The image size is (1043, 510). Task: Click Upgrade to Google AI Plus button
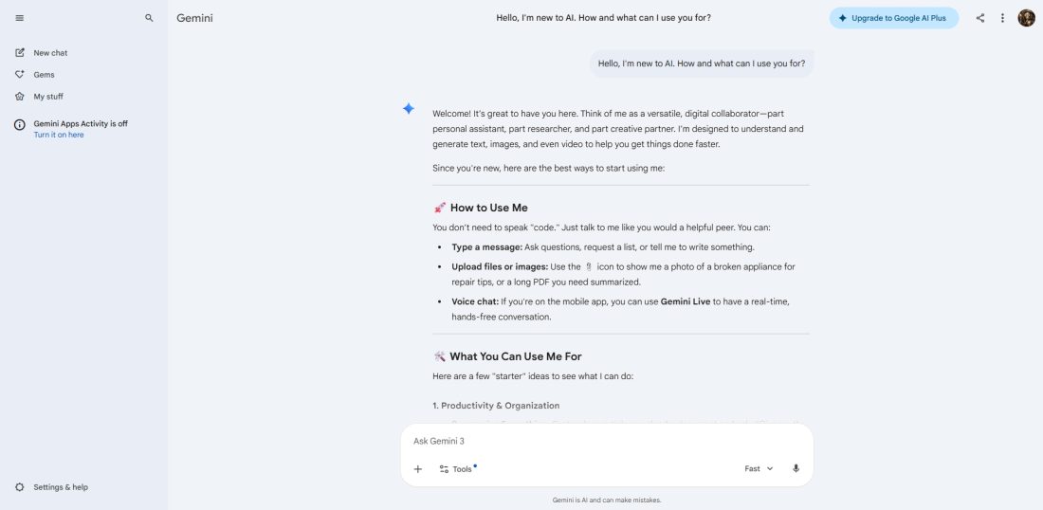click(893, 18)
